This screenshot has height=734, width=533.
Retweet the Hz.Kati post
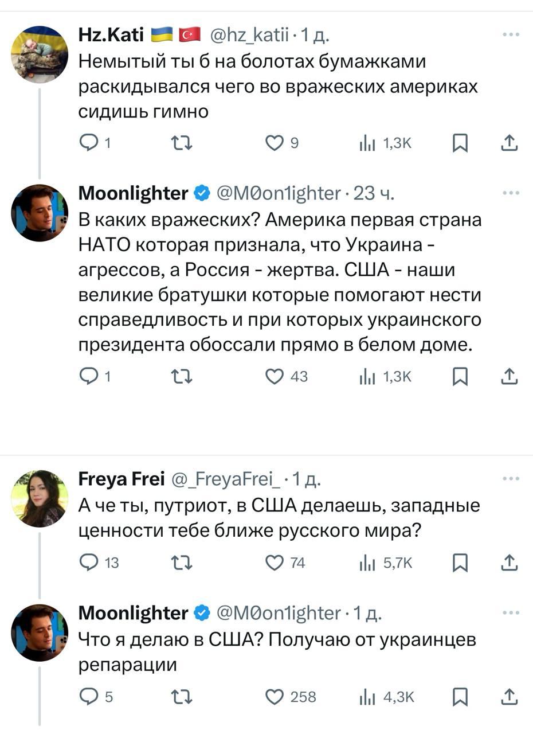point(182,143)
